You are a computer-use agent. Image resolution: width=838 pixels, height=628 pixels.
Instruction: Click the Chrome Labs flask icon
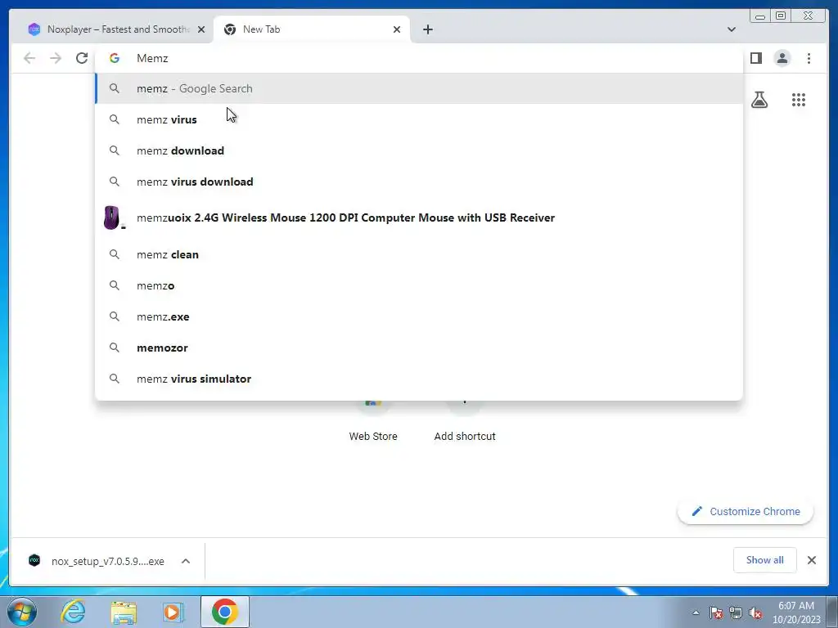(x=759, y=100)
